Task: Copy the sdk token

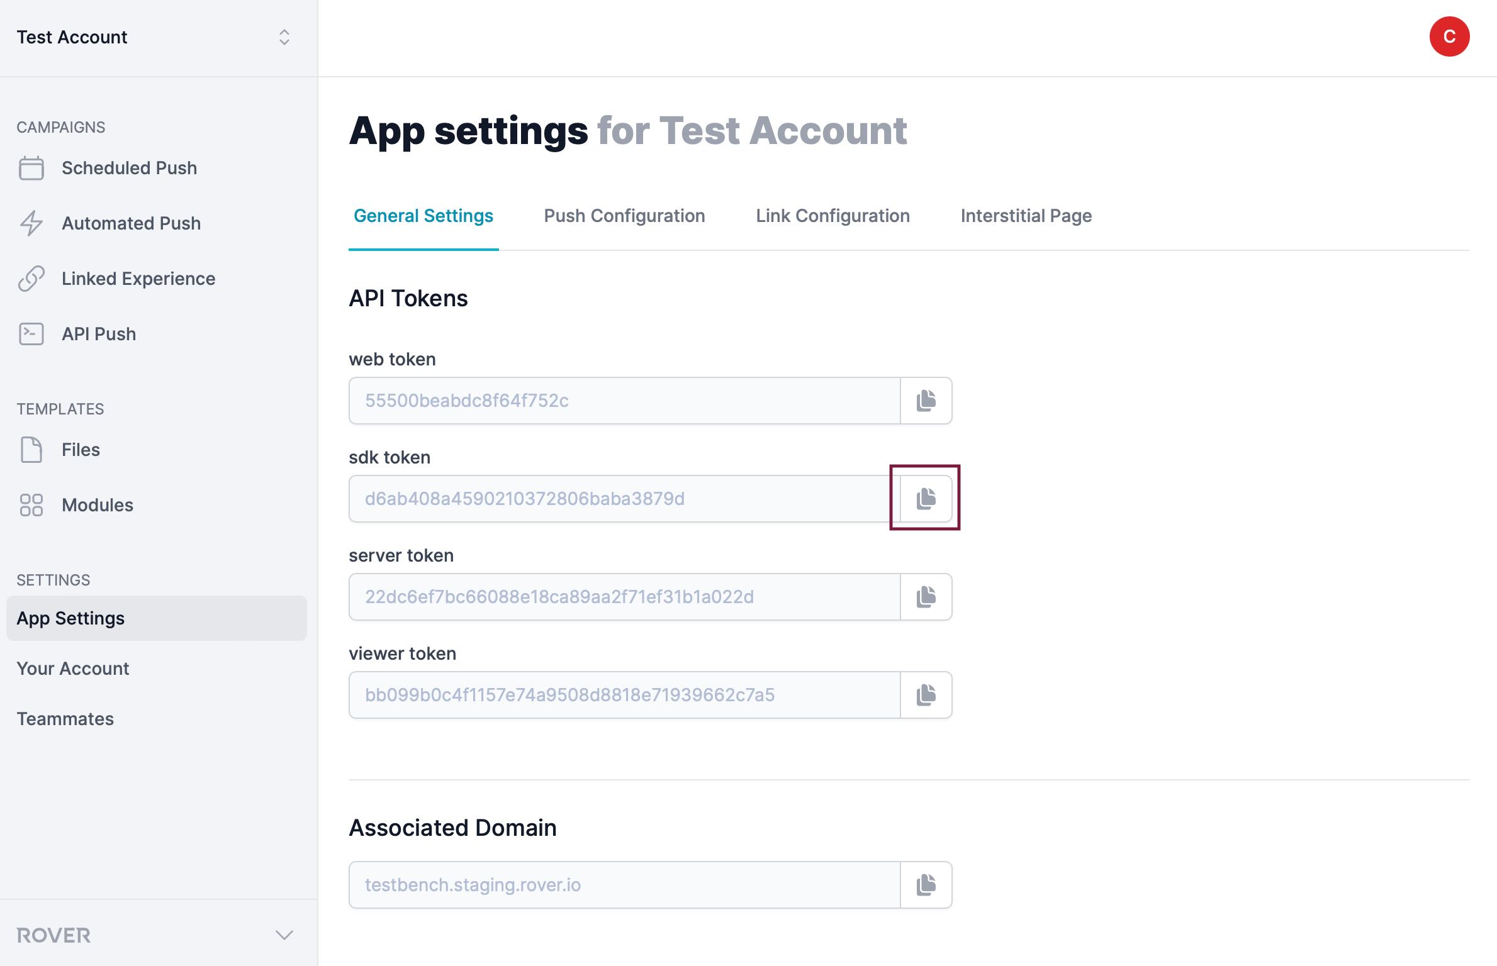Action: pos(926,499)
